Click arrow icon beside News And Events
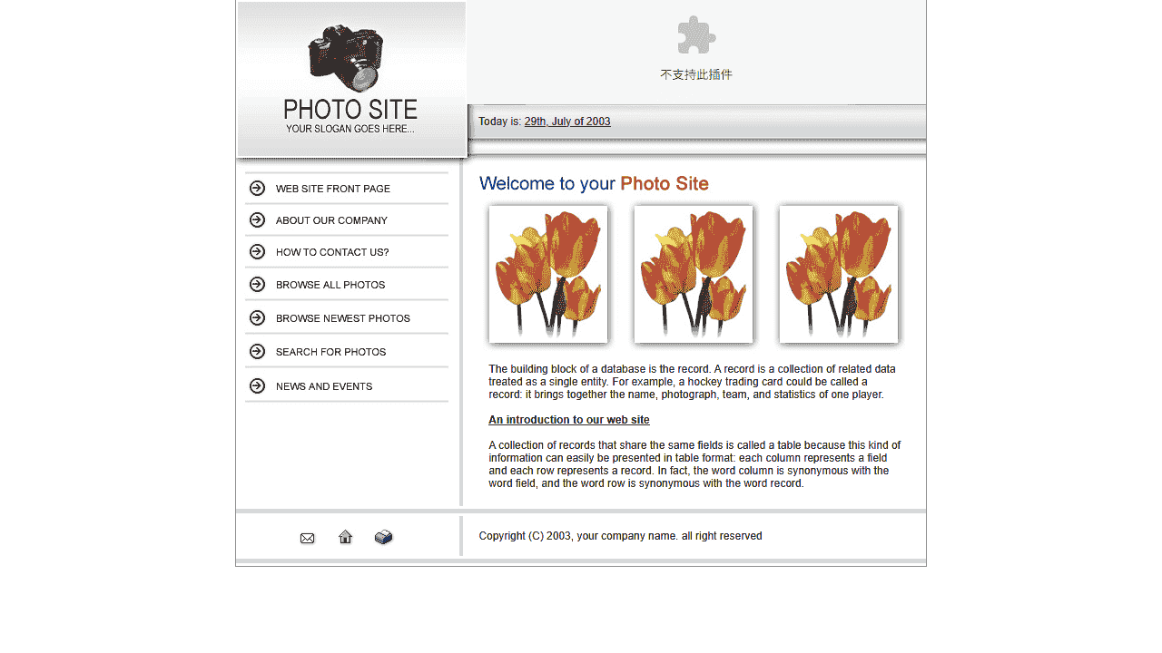1162x653 pixels. point(258,386)
